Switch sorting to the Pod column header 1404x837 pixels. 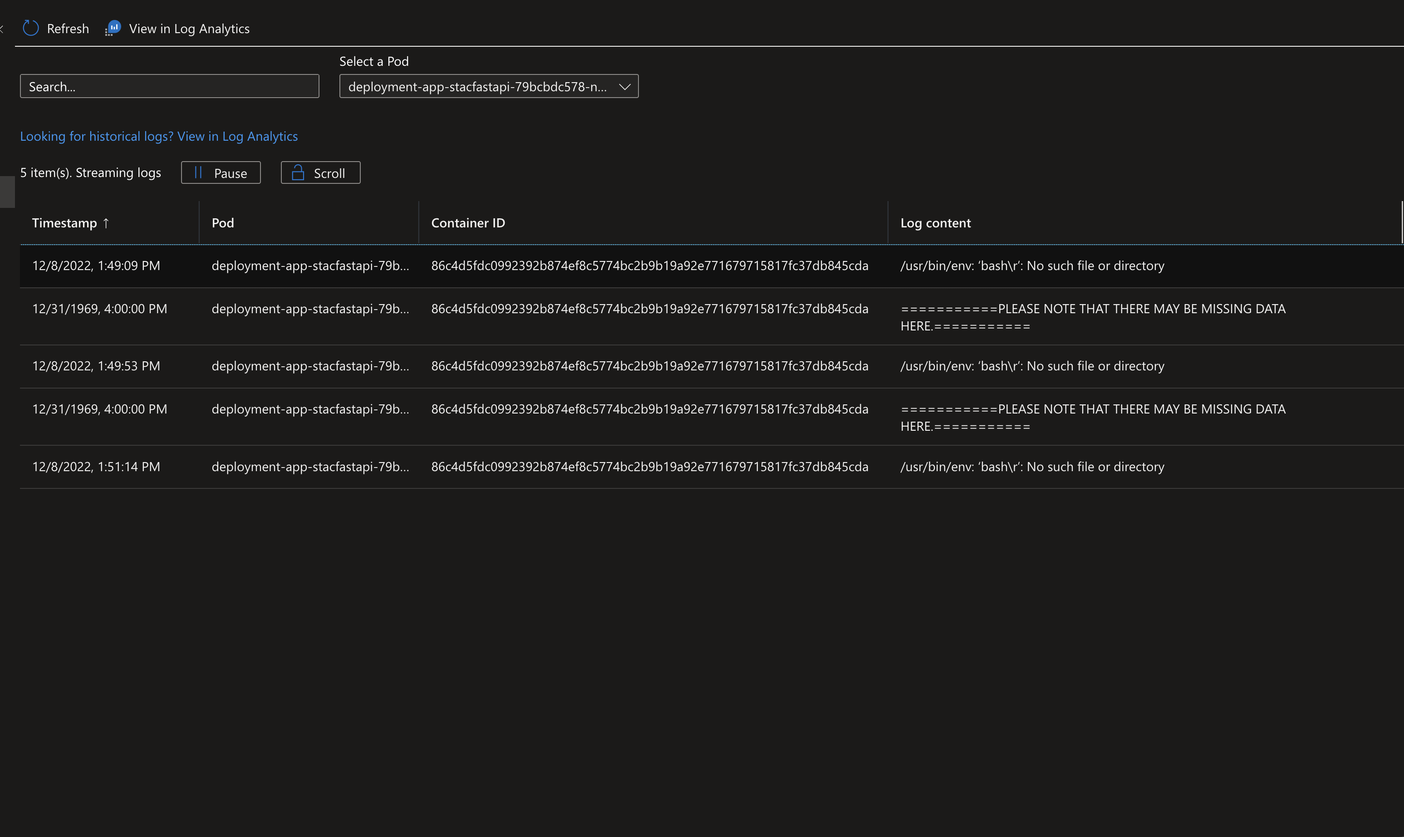pyautogui.click(x=222, y=223)
